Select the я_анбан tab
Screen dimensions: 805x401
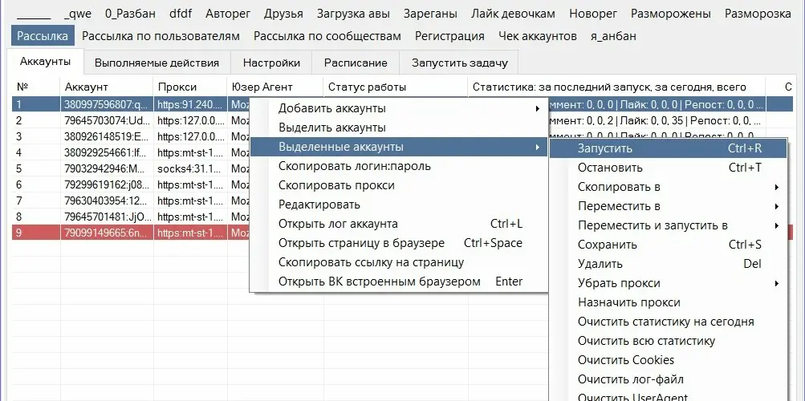[x=613, y=36]
